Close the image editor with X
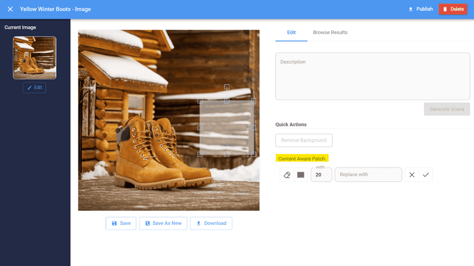Viewport: 474px width, 266px height. pyautogui.click(x=10, y=9)
